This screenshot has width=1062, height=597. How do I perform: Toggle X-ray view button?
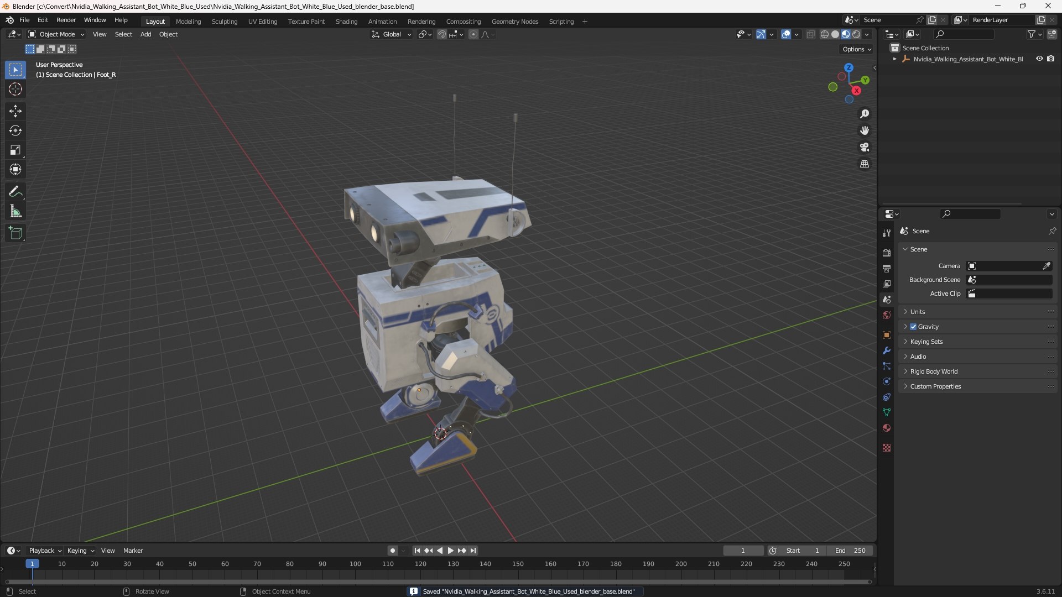click(x=810, y=34)
